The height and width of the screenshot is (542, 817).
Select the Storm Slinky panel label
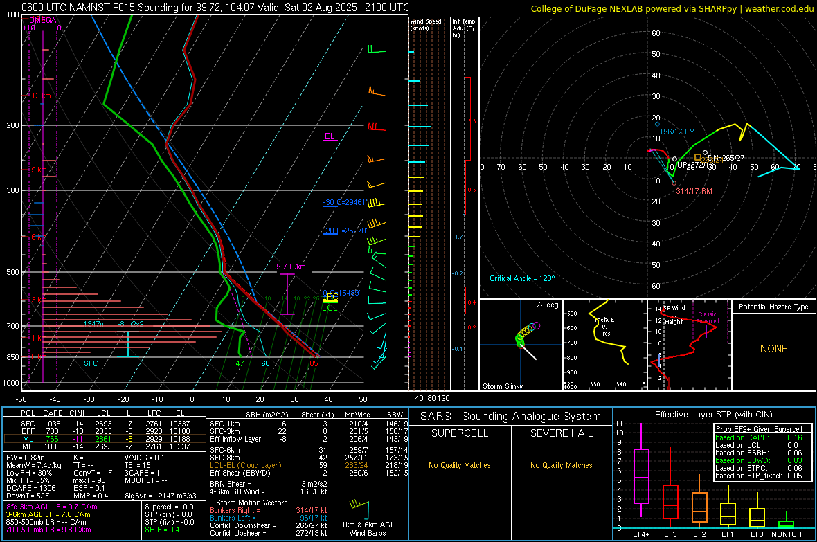502,386
